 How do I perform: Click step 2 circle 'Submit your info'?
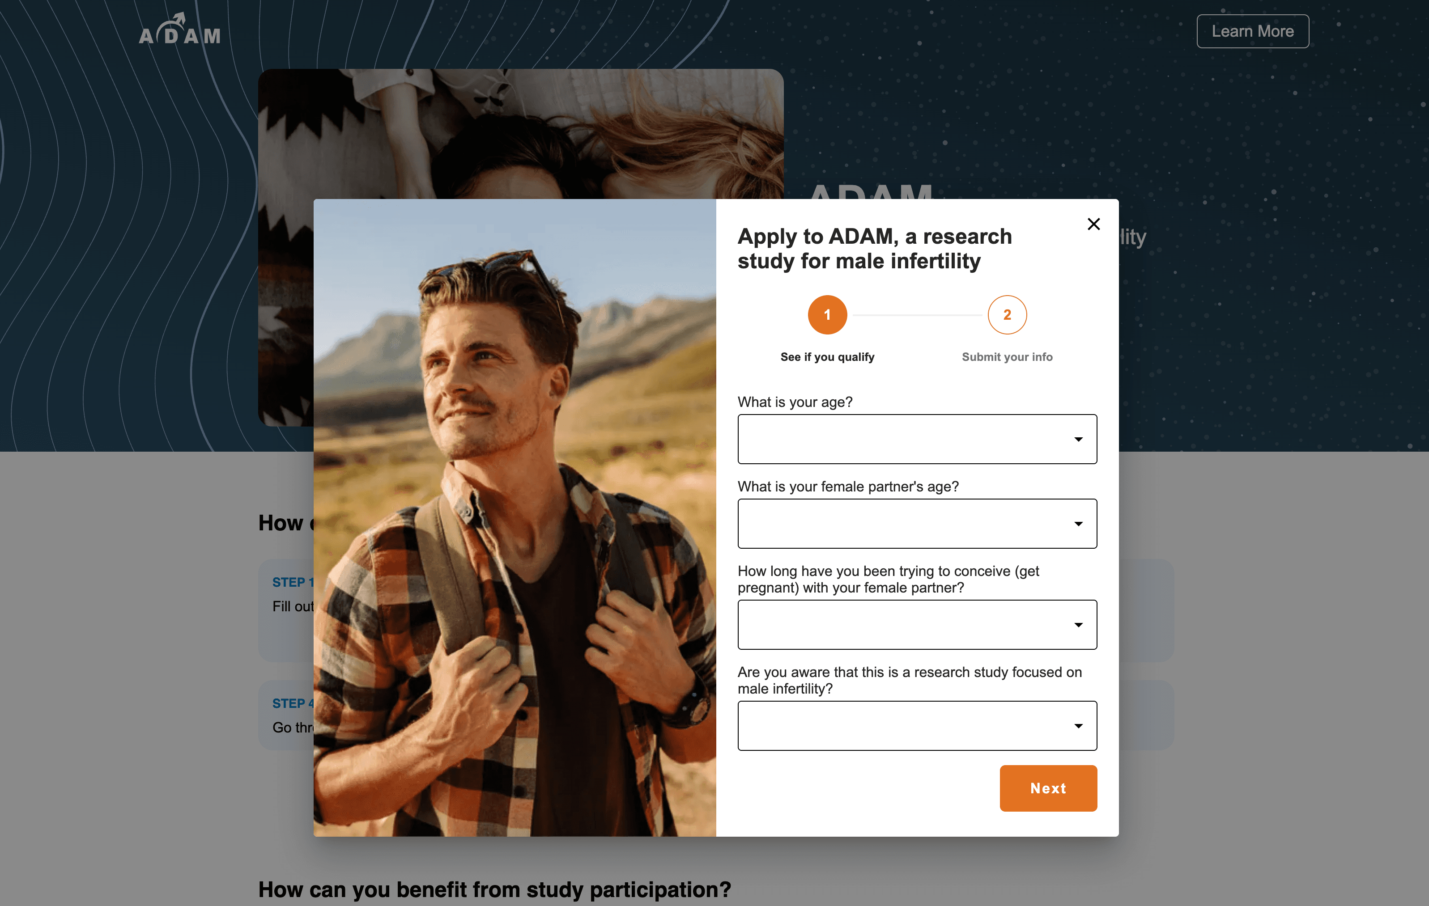pos(1007,315)
